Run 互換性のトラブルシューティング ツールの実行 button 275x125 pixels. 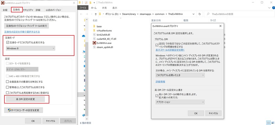pos(27,26)
